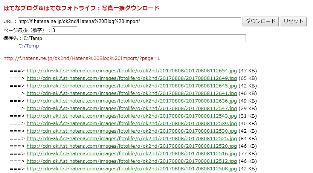Click the (65 KB) file size text
313x173 pixels.
click(x=248, y=78)
